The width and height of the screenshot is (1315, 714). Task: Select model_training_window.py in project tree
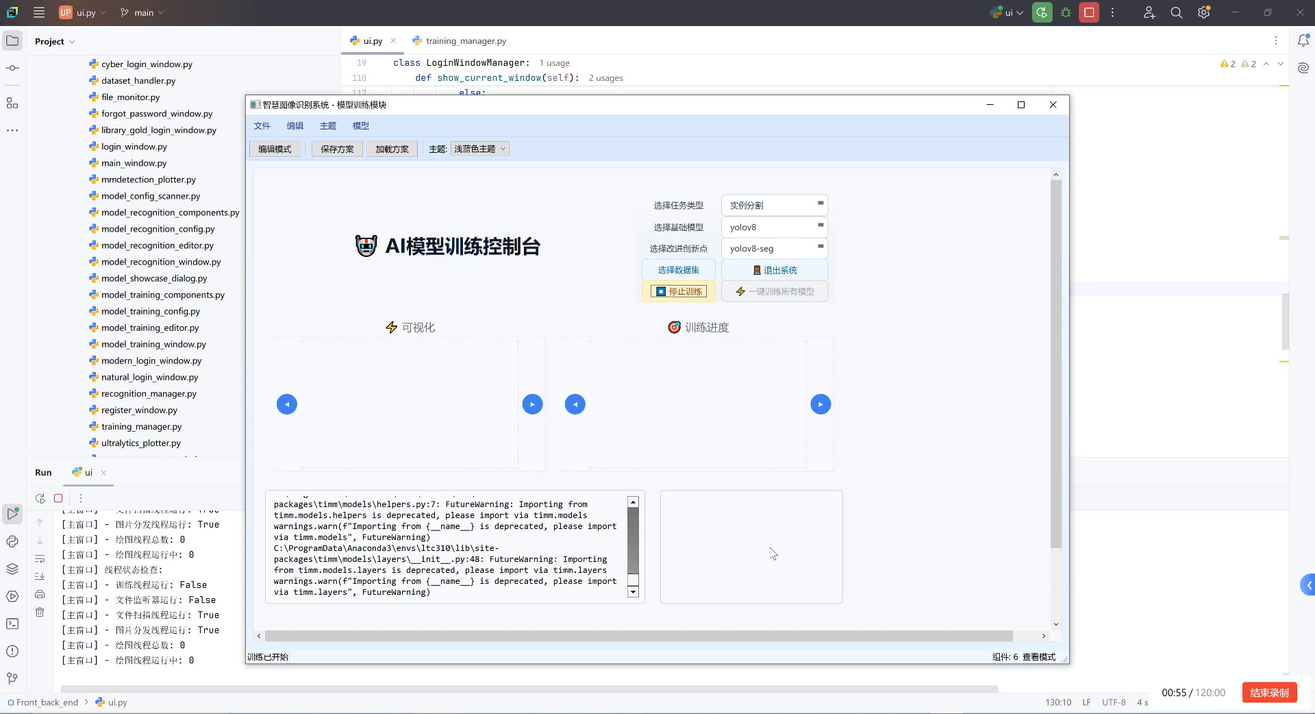153,344
